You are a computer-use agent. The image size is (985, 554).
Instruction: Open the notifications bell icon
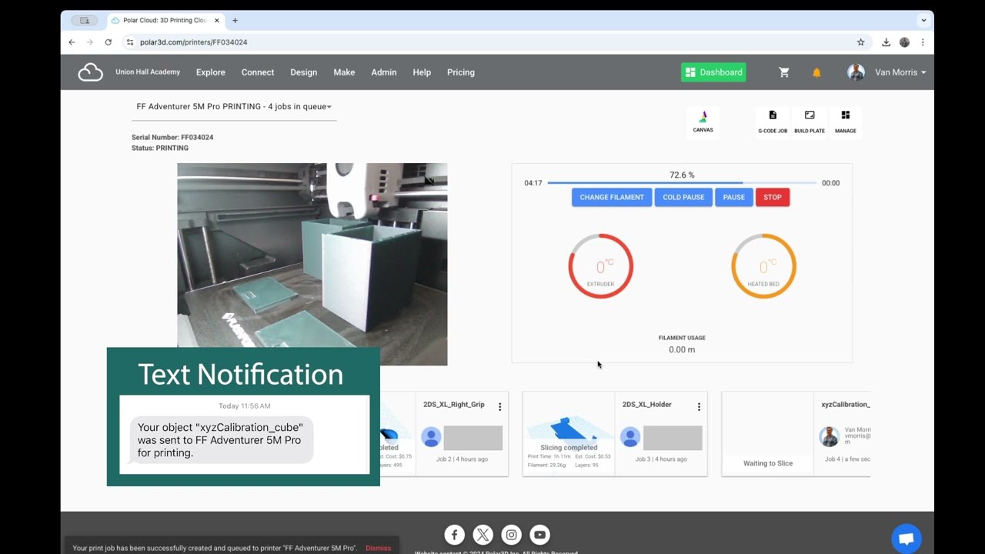pyautogui.click(x=816, y=72)
